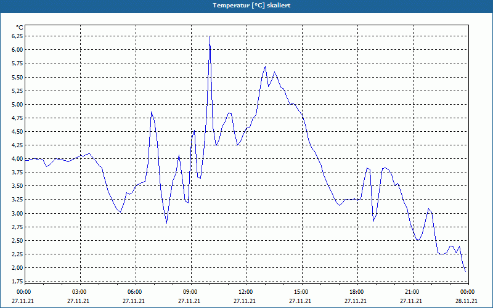Screen dimensions: 493x308
Task: Select the "27.11.21" date under 12:00
Action: (245, 301)
